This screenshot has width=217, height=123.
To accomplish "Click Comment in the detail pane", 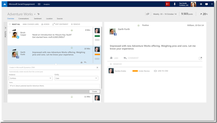I will tap(131, 58).
